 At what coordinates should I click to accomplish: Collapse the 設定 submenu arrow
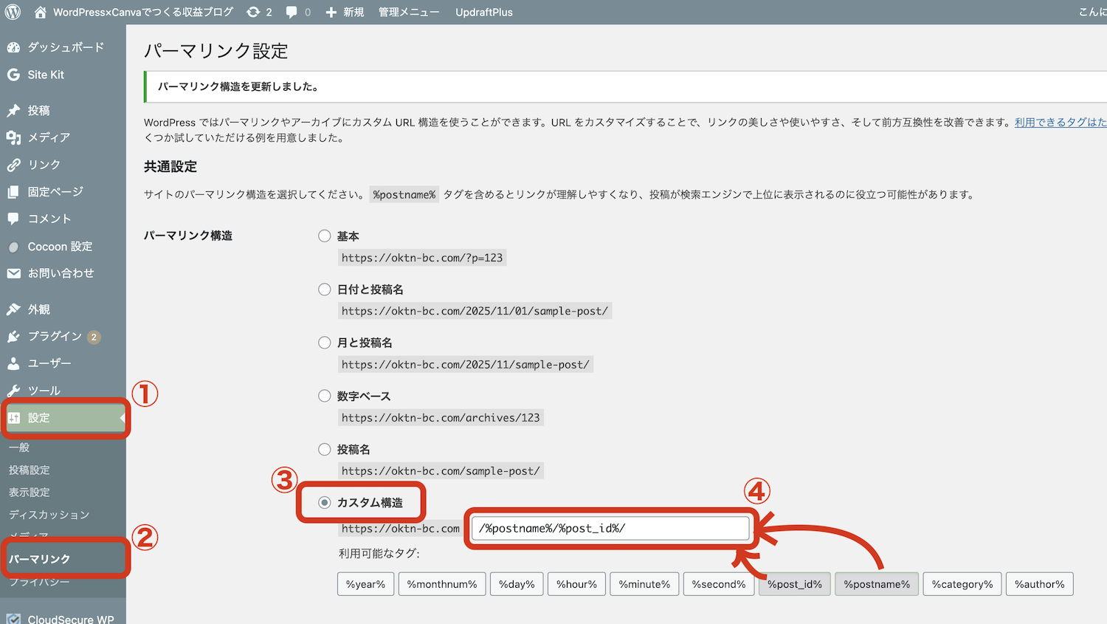123,417
